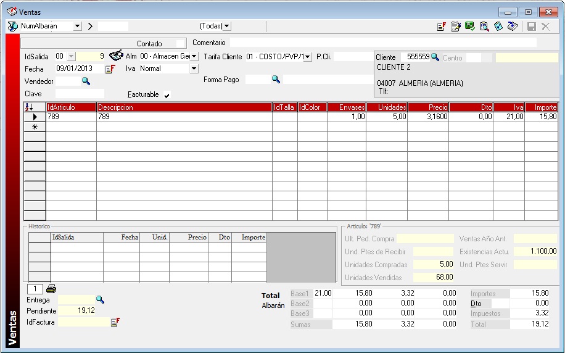
Task: Click the Forma Pago code field
Action: click(258, 80)
